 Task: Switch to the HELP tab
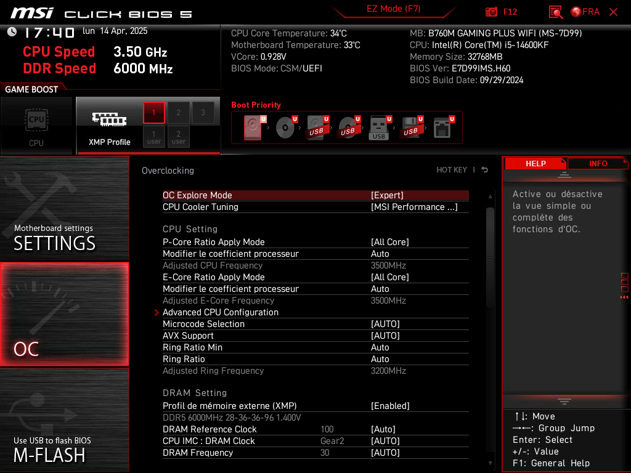535,164
